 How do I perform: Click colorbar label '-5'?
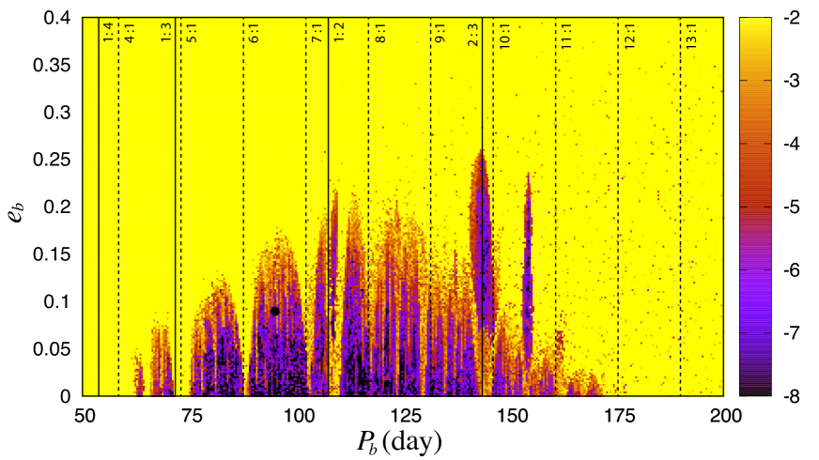click(x=792, y=207)
